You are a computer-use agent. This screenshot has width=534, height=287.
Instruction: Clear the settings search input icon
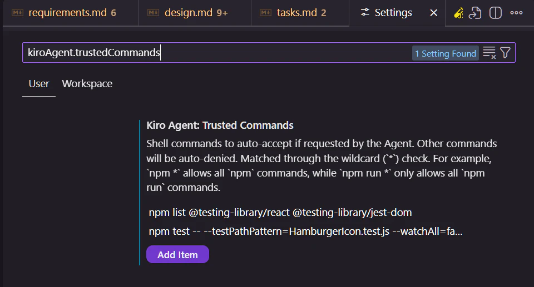point(489,53)
